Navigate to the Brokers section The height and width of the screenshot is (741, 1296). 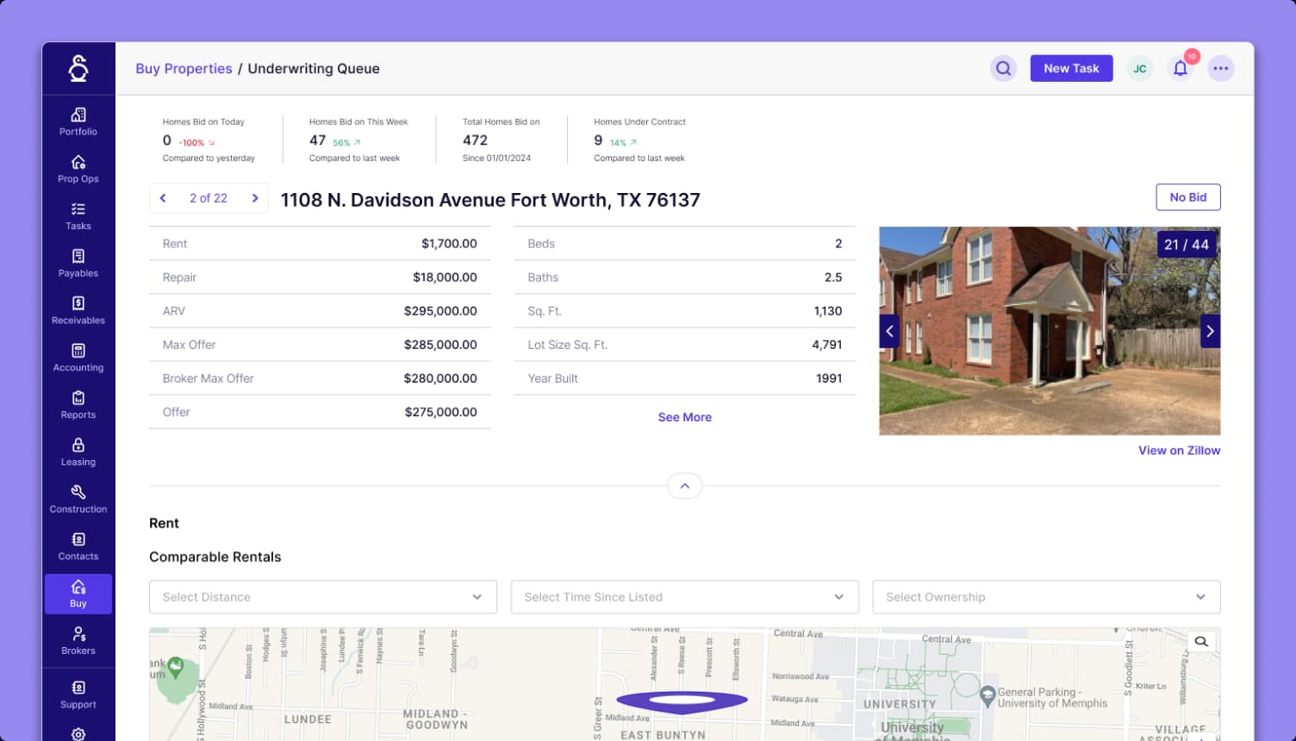click(78, 642)
